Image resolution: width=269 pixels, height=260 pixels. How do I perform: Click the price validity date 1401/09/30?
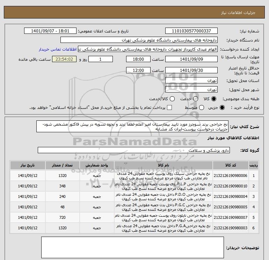191,70
